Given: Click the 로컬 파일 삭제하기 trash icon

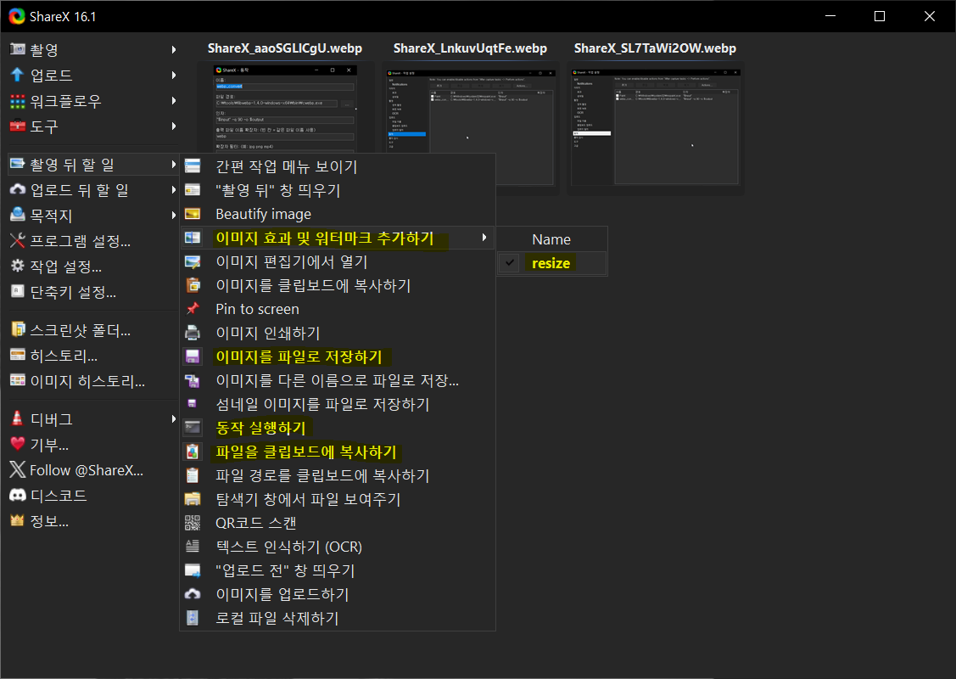Looking at the screenshot, I should click(x=193, y=618).
